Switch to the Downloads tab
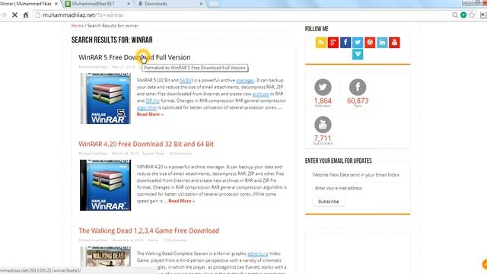 169,4
